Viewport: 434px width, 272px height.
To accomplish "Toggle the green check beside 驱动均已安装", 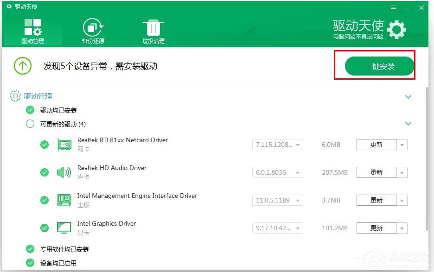I will click(30, 110).
